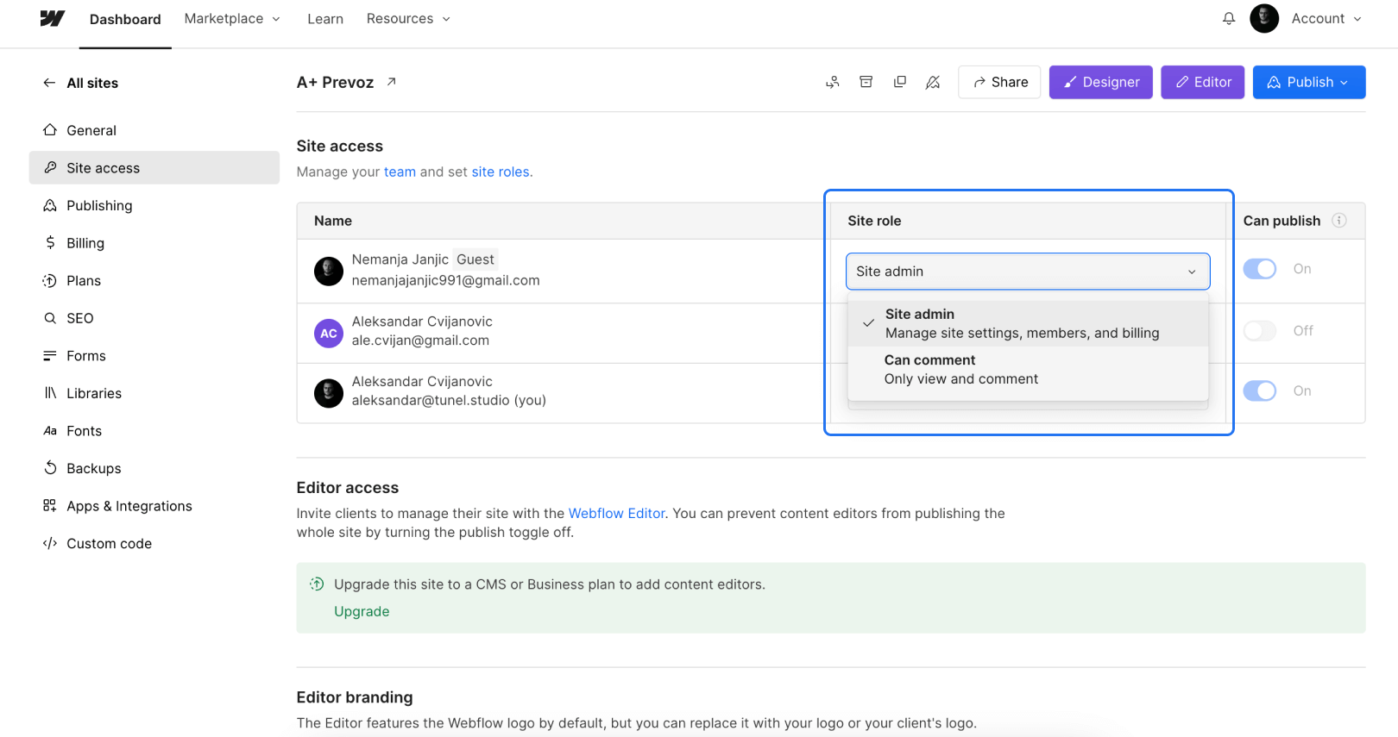
Task: Click the unpublish icon next to Share
Action: click(933, 82)
